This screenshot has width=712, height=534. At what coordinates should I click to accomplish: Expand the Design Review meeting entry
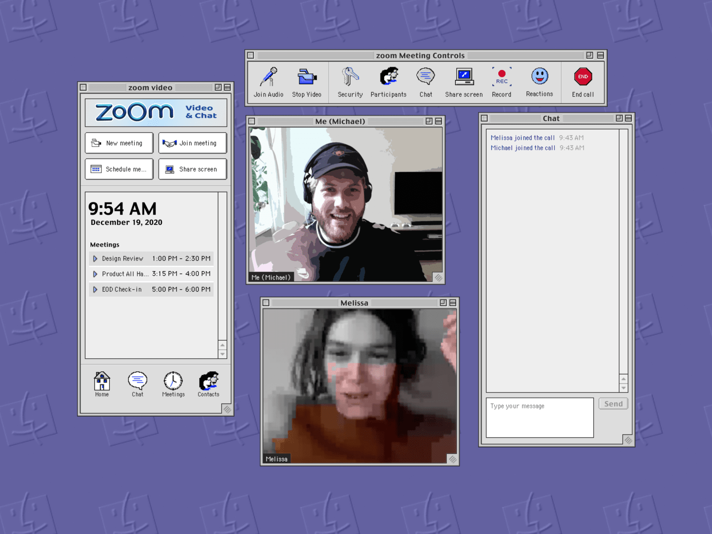point(95,259)
